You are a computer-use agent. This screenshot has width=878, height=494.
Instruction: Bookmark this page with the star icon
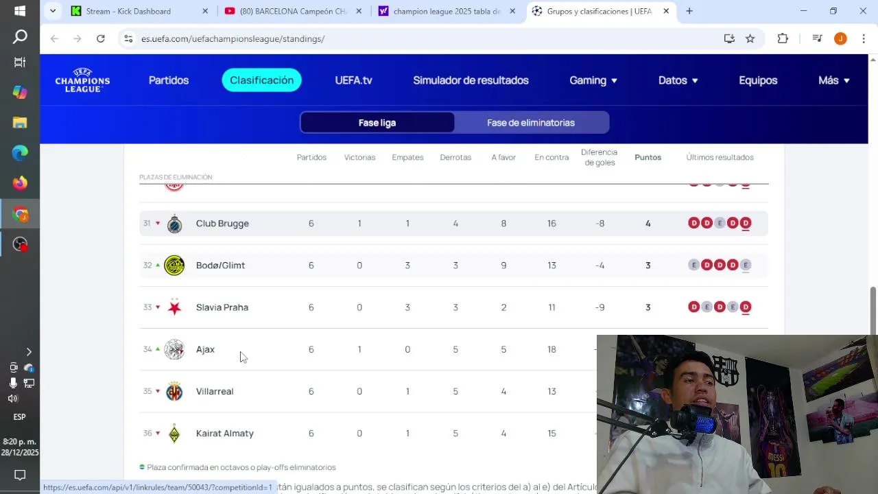[x=750, y=38]
